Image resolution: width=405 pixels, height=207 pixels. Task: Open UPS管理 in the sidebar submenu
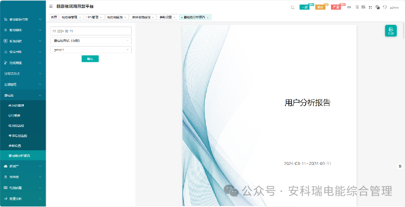point(23,115)
